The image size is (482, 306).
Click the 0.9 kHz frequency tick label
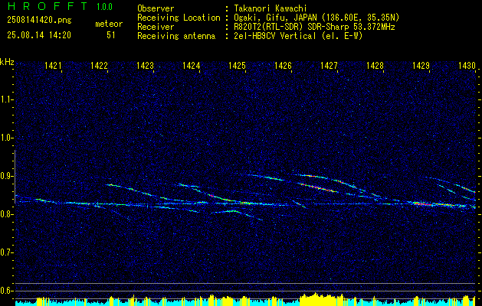coord(5,176)
